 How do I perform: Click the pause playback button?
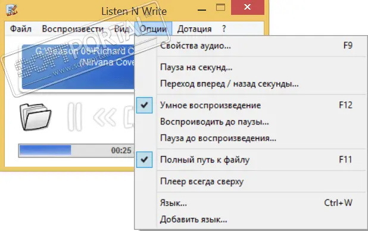[x=74, y=117]
